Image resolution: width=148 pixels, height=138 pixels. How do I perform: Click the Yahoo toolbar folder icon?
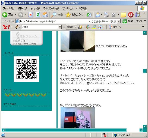[80, 27]
